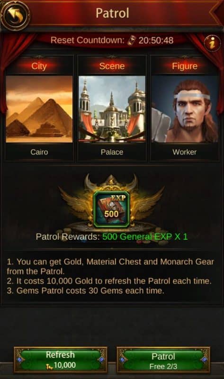Viewport: 224px width, 379px height.
Task: Click the Patrol Free 2/3 button
Action: 163,360
